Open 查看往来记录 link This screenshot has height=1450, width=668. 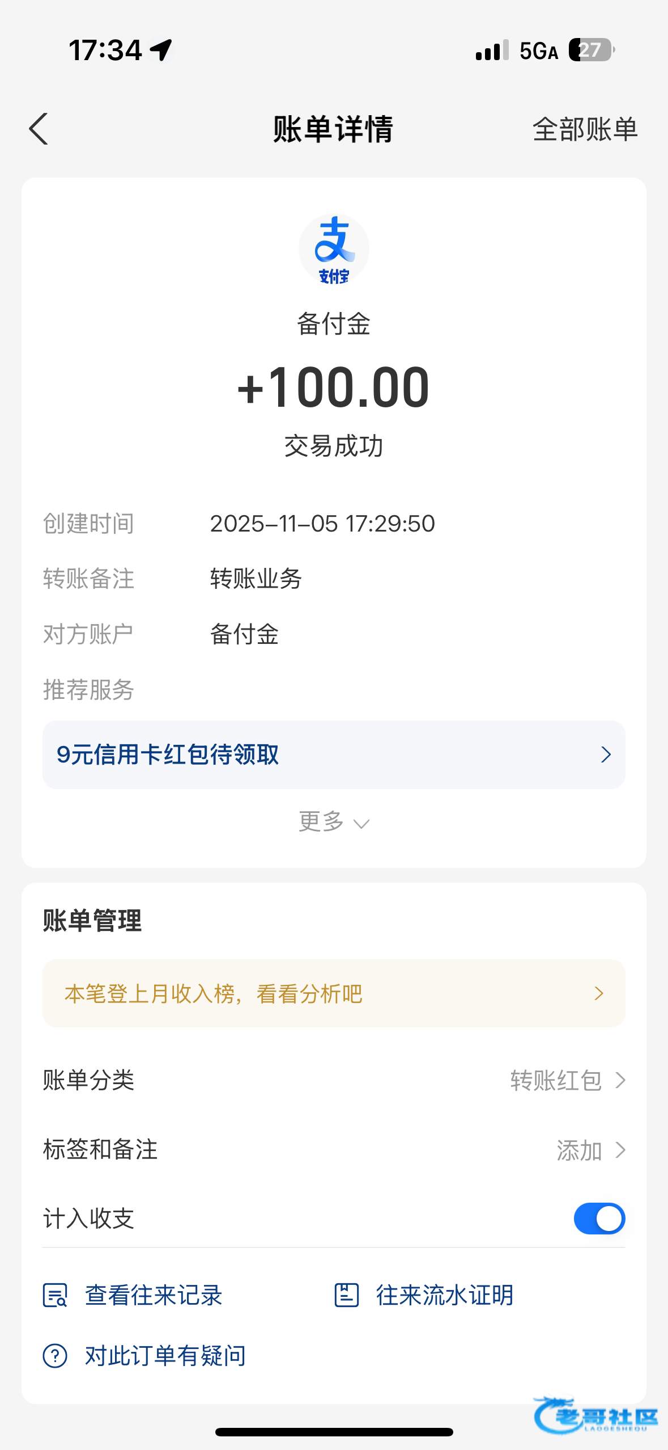click(153, 1295)
